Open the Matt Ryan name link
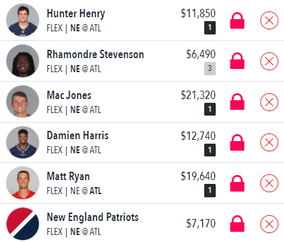Screen dimensions: 284x242 coord(68,176)
